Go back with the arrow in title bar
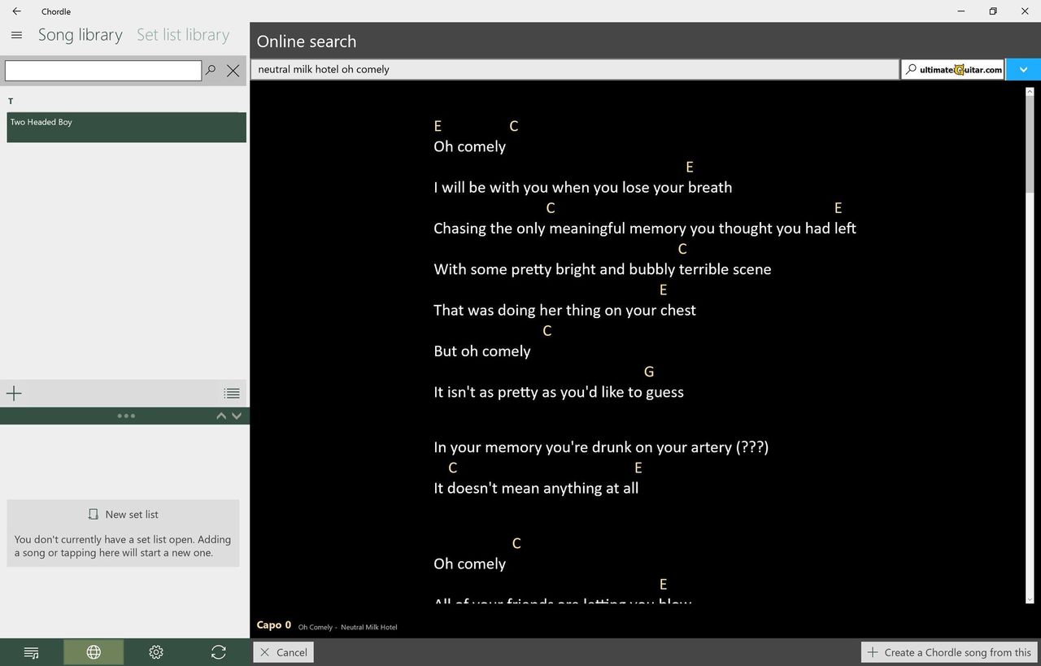Viewport: 1041px width, 666px height. [16, 11]
